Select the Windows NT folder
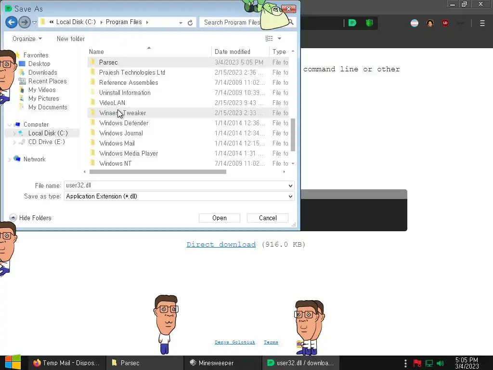This screenshot has width=493, height=370. [x=115, y=163]
